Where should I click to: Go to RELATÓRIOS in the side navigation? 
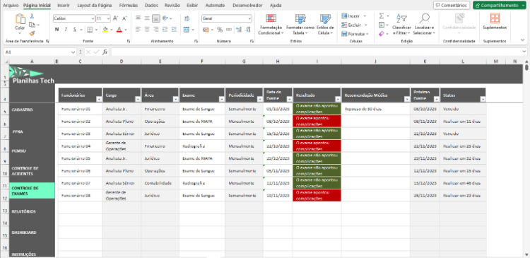pyautogui.click(x=23, y=211)
